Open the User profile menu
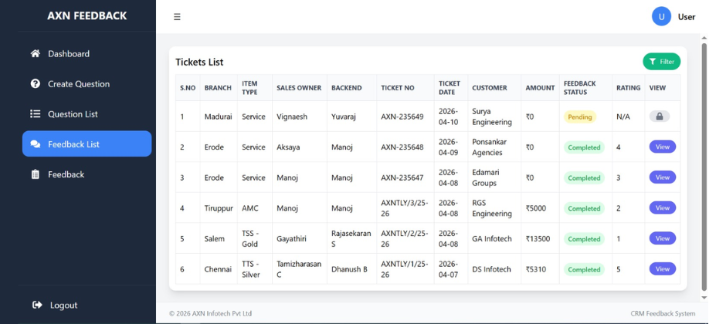Screen dimensions: 726x324 (x=686, y=17)
